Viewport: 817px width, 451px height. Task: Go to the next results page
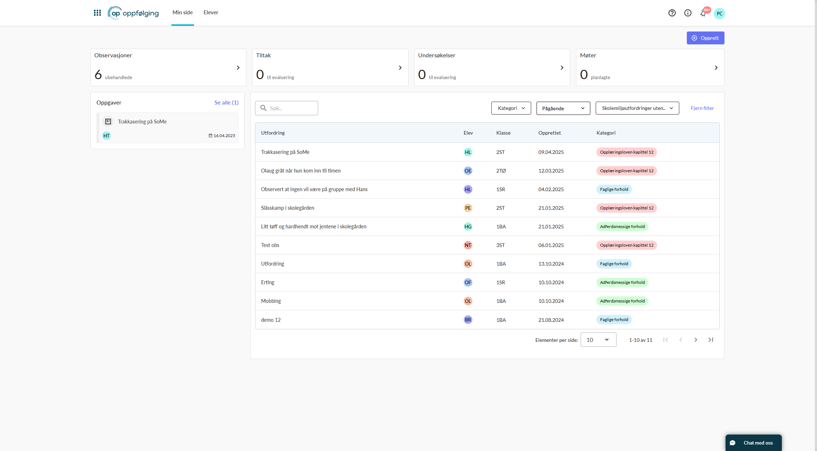695,340
